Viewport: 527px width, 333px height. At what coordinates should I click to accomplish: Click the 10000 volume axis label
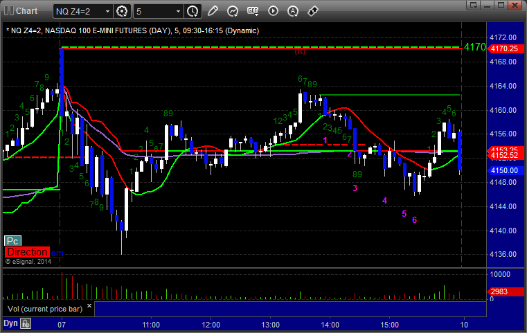click(x=500, y=275)
